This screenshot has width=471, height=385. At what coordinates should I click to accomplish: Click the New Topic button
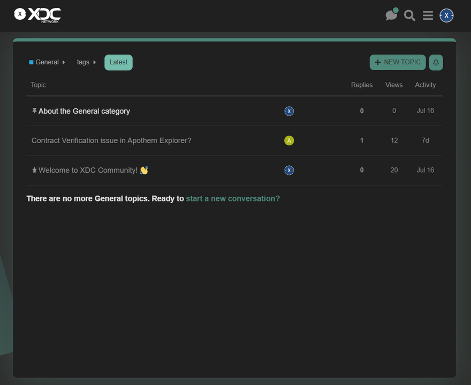click(398, 62)
